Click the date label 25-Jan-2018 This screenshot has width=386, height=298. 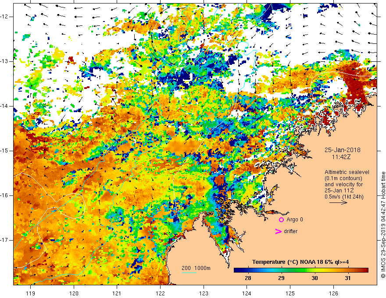coord(343,150)
